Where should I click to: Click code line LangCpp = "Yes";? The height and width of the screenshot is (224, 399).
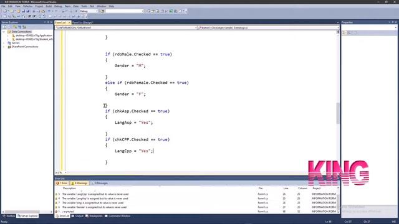pos(134,151)
